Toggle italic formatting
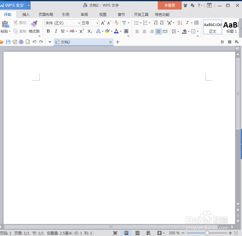 point(56,31)
